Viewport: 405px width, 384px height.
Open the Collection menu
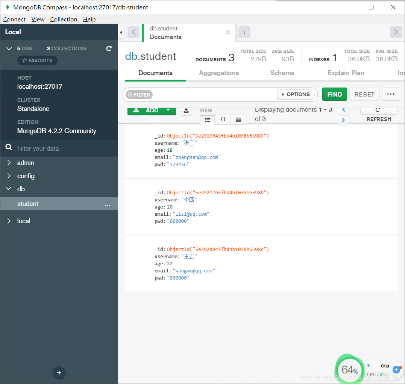pyautogui.click(x=64, y=20)
